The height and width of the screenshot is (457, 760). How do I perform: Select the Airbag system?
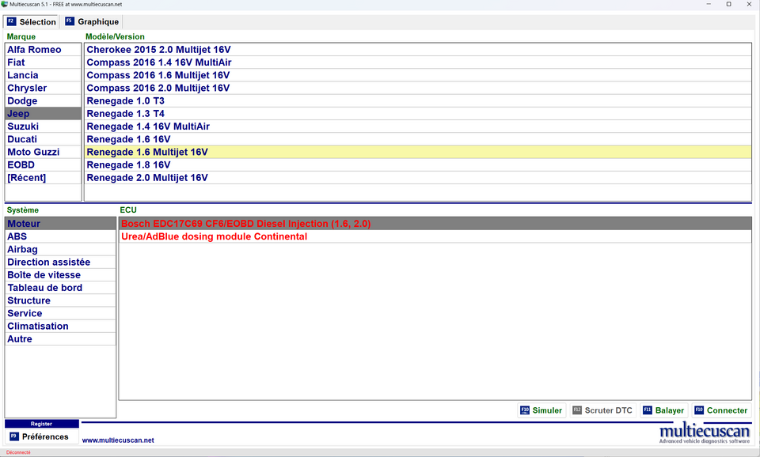(x=61, y=249)
